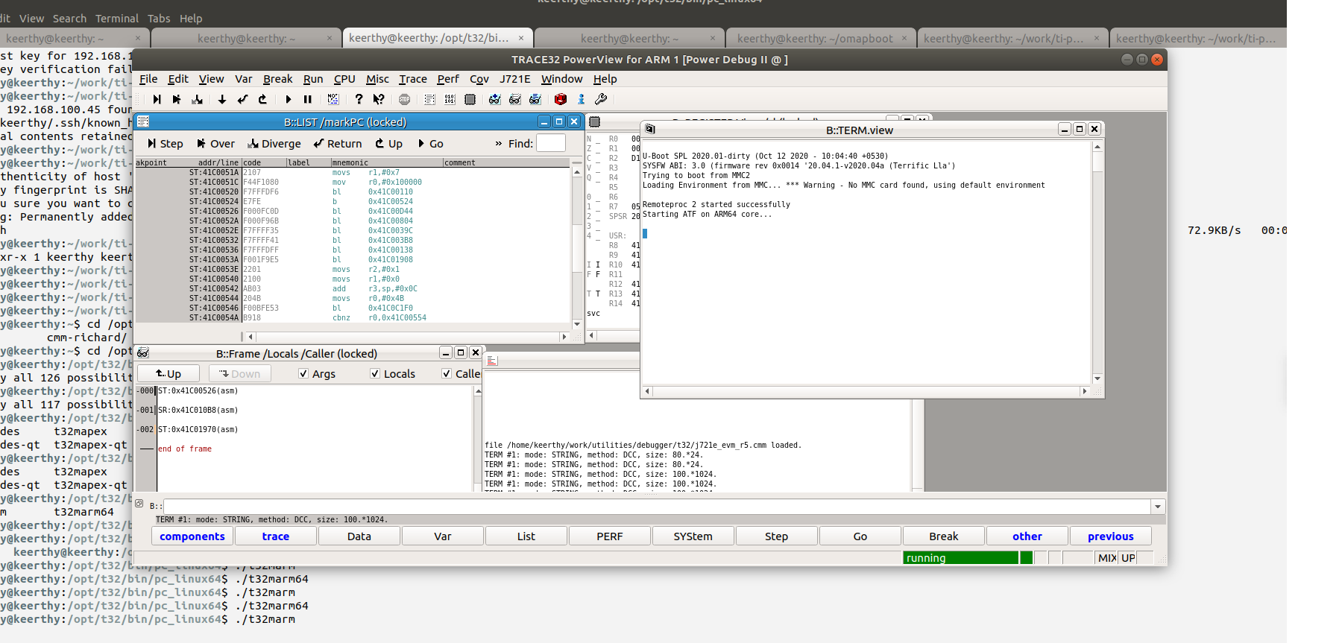Toggle the debug mode icon in toolbar

(333, 99)
